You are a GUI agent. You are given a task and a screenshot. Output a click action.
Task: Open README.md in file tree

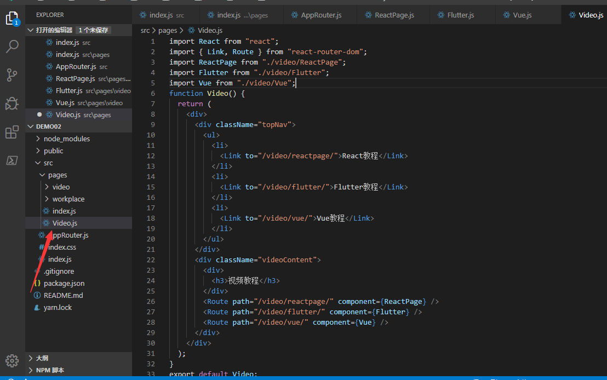[78, 295]
